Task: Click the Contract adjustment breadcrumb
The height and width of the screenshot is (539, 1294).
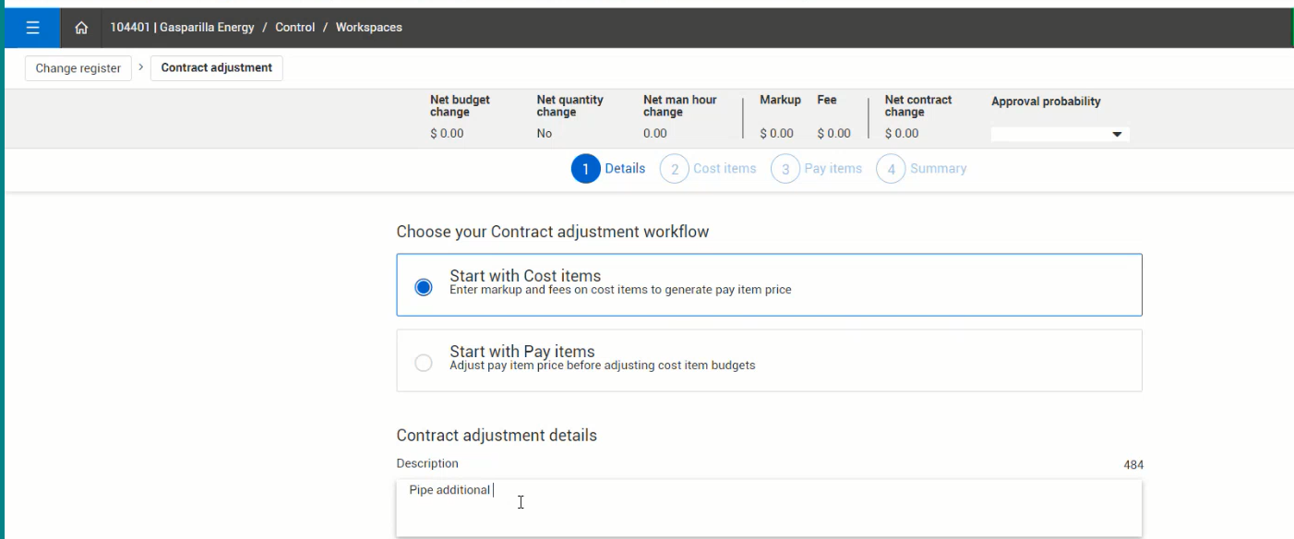Action: pos(216,68)
